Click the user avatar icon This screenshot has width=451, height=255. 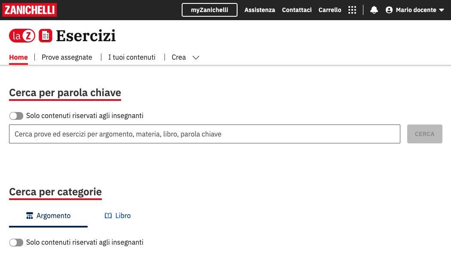click(x=389, y=10)
